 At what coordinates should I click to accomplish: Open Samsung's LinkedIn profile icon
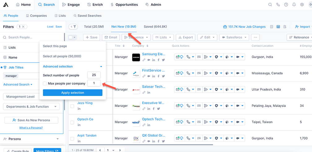(x=154, y=60)
